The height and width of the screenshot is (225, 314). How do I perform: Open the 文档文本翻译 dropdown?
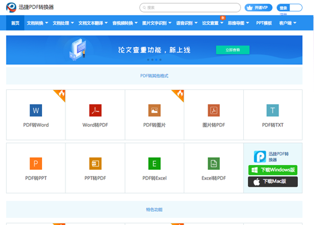(93, 23)
